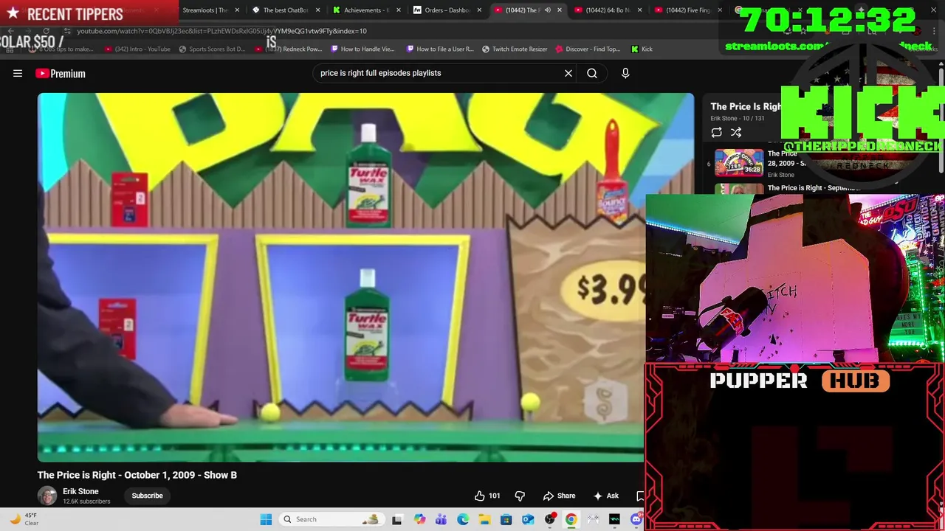
Task: Open Task View on taskbar
Action: coord(397,519)
